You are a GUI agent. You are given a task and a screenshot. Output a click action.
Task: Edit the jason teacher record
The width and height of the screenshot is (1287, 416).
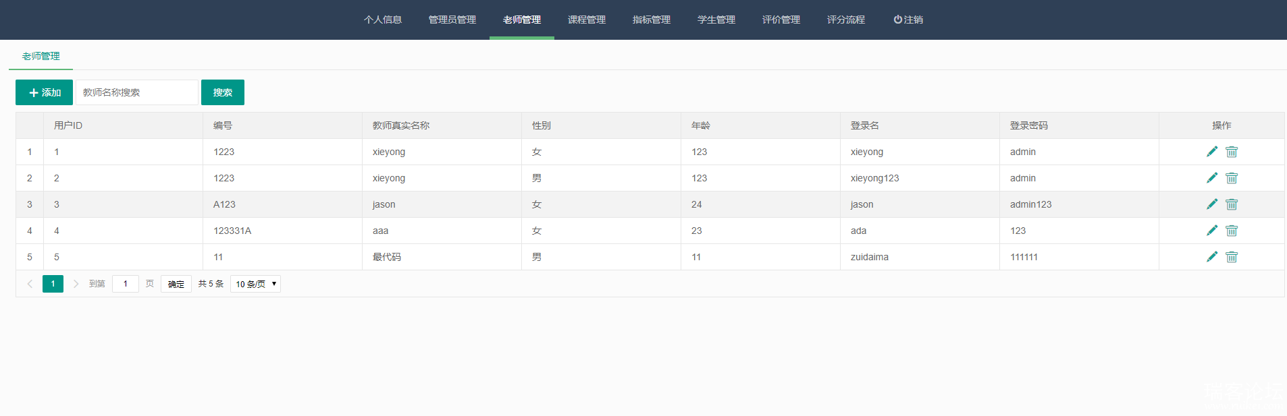click(x=1212, y=204)
